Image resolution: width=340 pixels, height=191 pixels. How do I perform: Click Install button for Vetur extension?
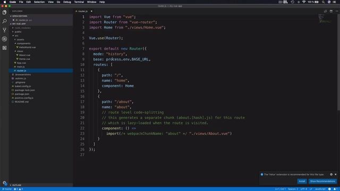(302, 181)
